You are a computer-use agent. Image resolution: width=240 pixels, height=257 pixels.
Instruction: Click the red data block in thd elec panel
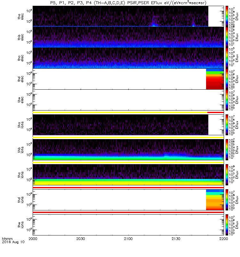215,83
